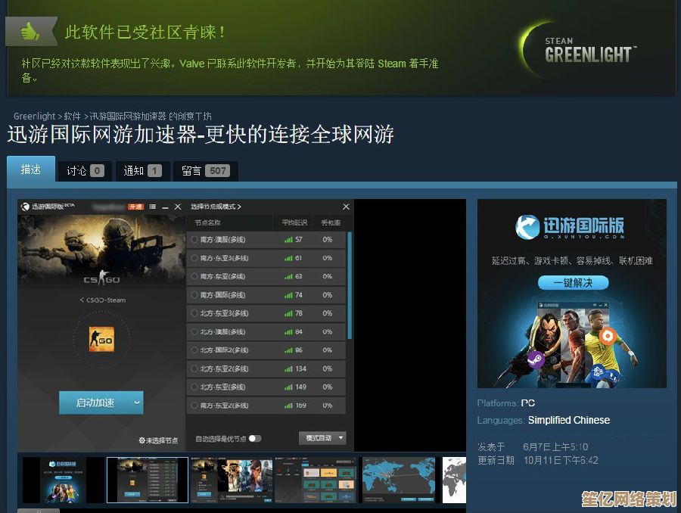Select the 南方·国际(多线) node radio button
This screenshot has height=513, width=681.
(193, 294)
